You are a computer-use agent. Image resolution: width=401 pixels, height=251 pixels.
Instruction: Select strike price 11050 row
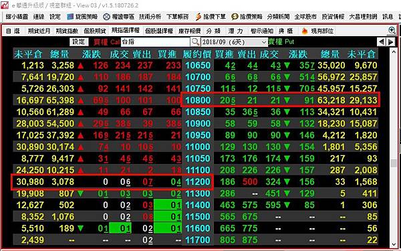pyautogui.click(x=195, y=159)
